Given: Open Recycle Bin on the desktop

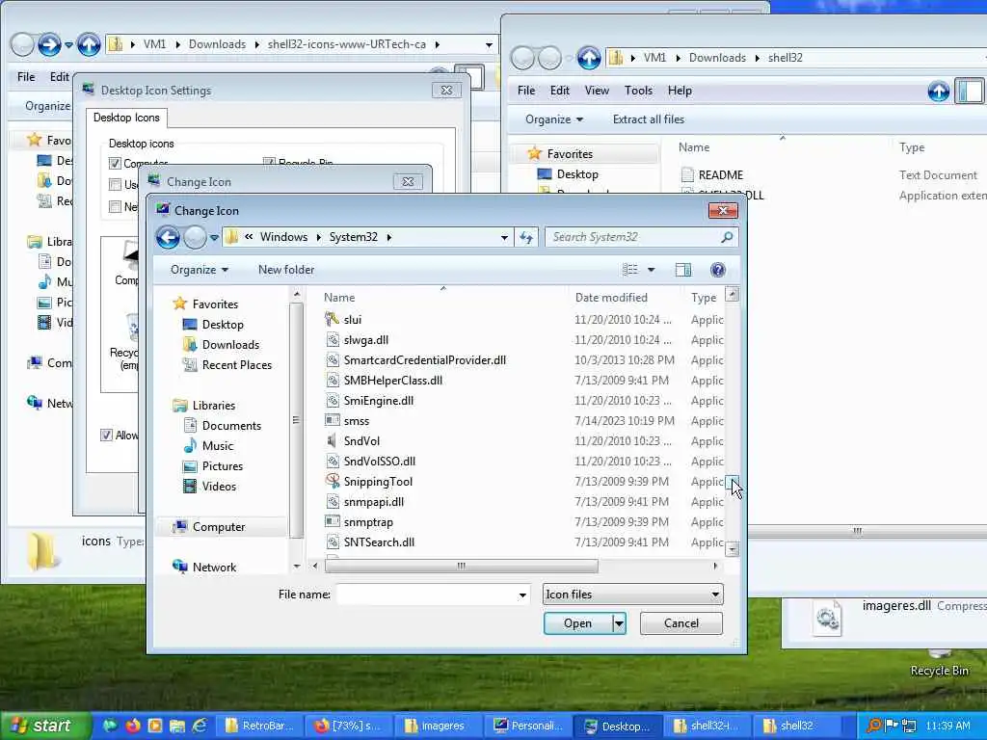Looking at the screenshot, I should click(x=939, y=662).
